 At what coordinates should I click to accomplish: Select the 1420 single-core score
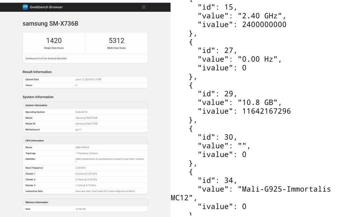(x=54, y=40)
